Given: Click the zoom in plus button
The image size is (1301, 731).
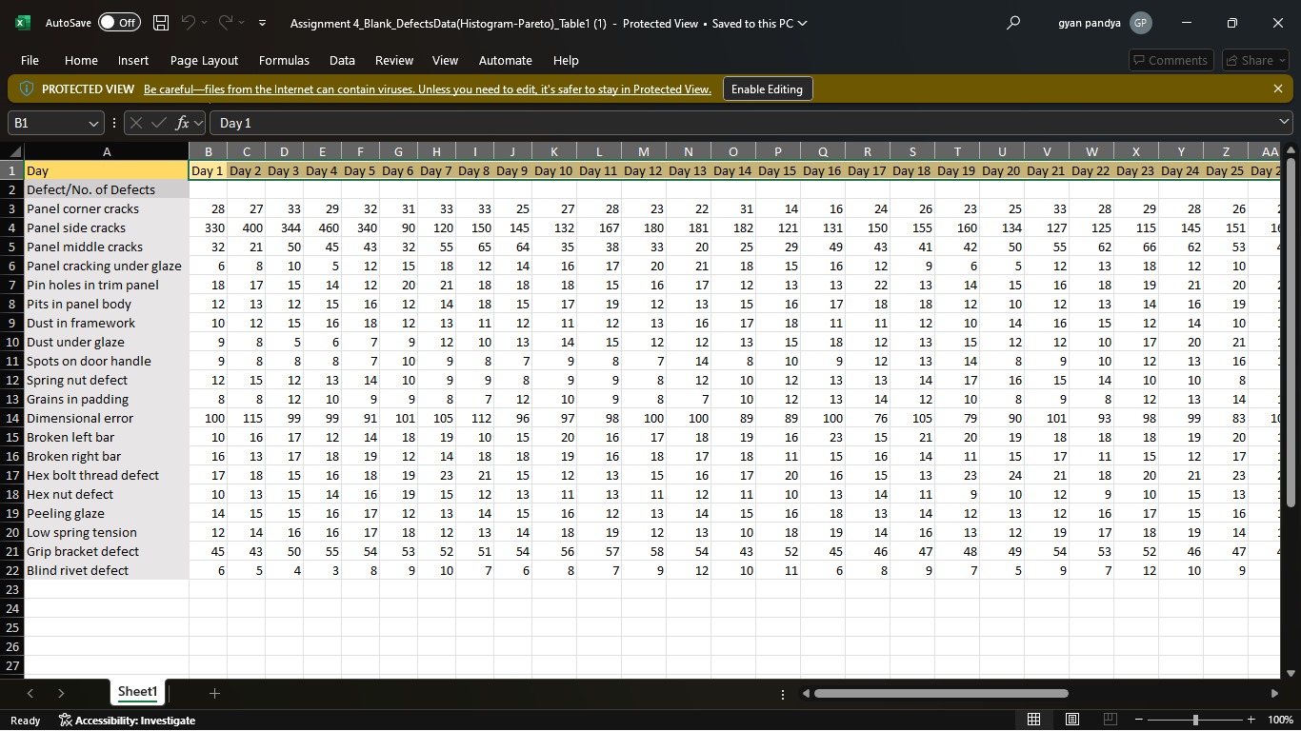Looking at the screenshot, I should point(1251,720).
